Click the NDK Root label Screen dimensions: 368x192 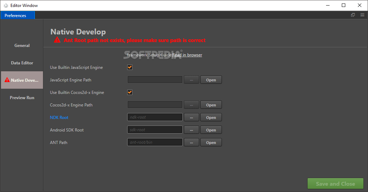(x=59, y=118)
